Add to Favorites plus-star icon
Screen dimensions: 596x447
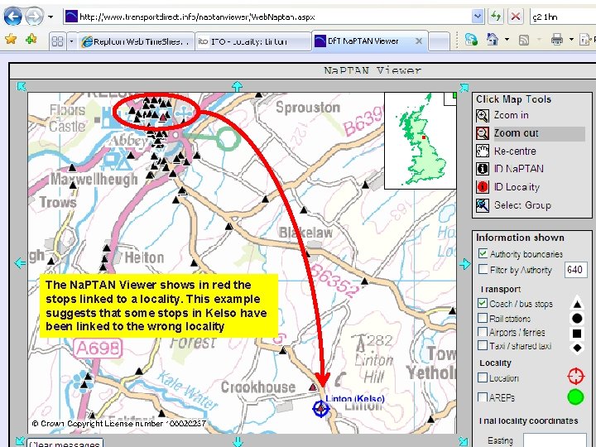point(31,39)
